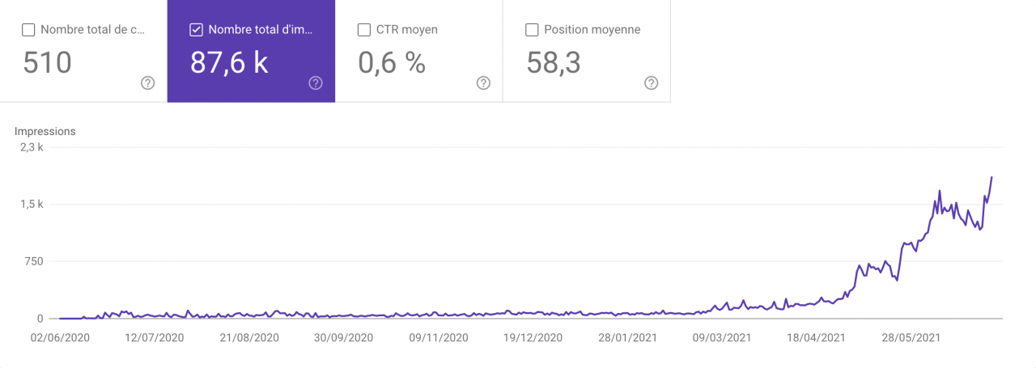Click the final peak of the chart line
The image size is (1036, 368).
click(x=991, y=177)
